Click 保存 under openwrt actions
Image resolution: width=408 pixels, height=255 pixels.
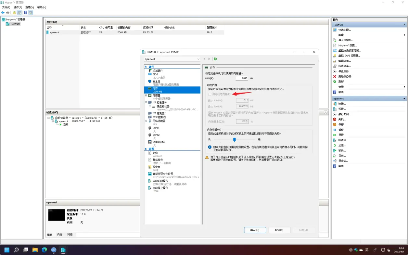point(341,124)
